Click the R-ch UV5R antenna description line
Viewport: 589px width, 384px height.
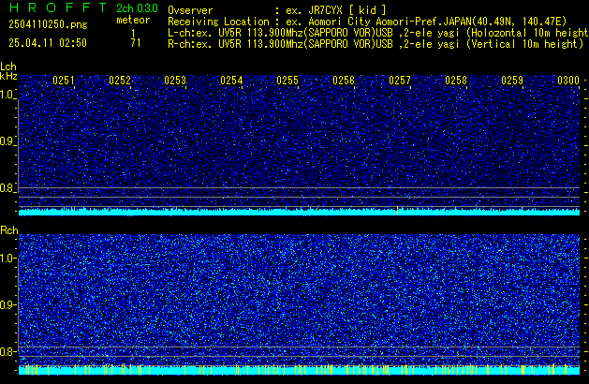tap(375, 44)
